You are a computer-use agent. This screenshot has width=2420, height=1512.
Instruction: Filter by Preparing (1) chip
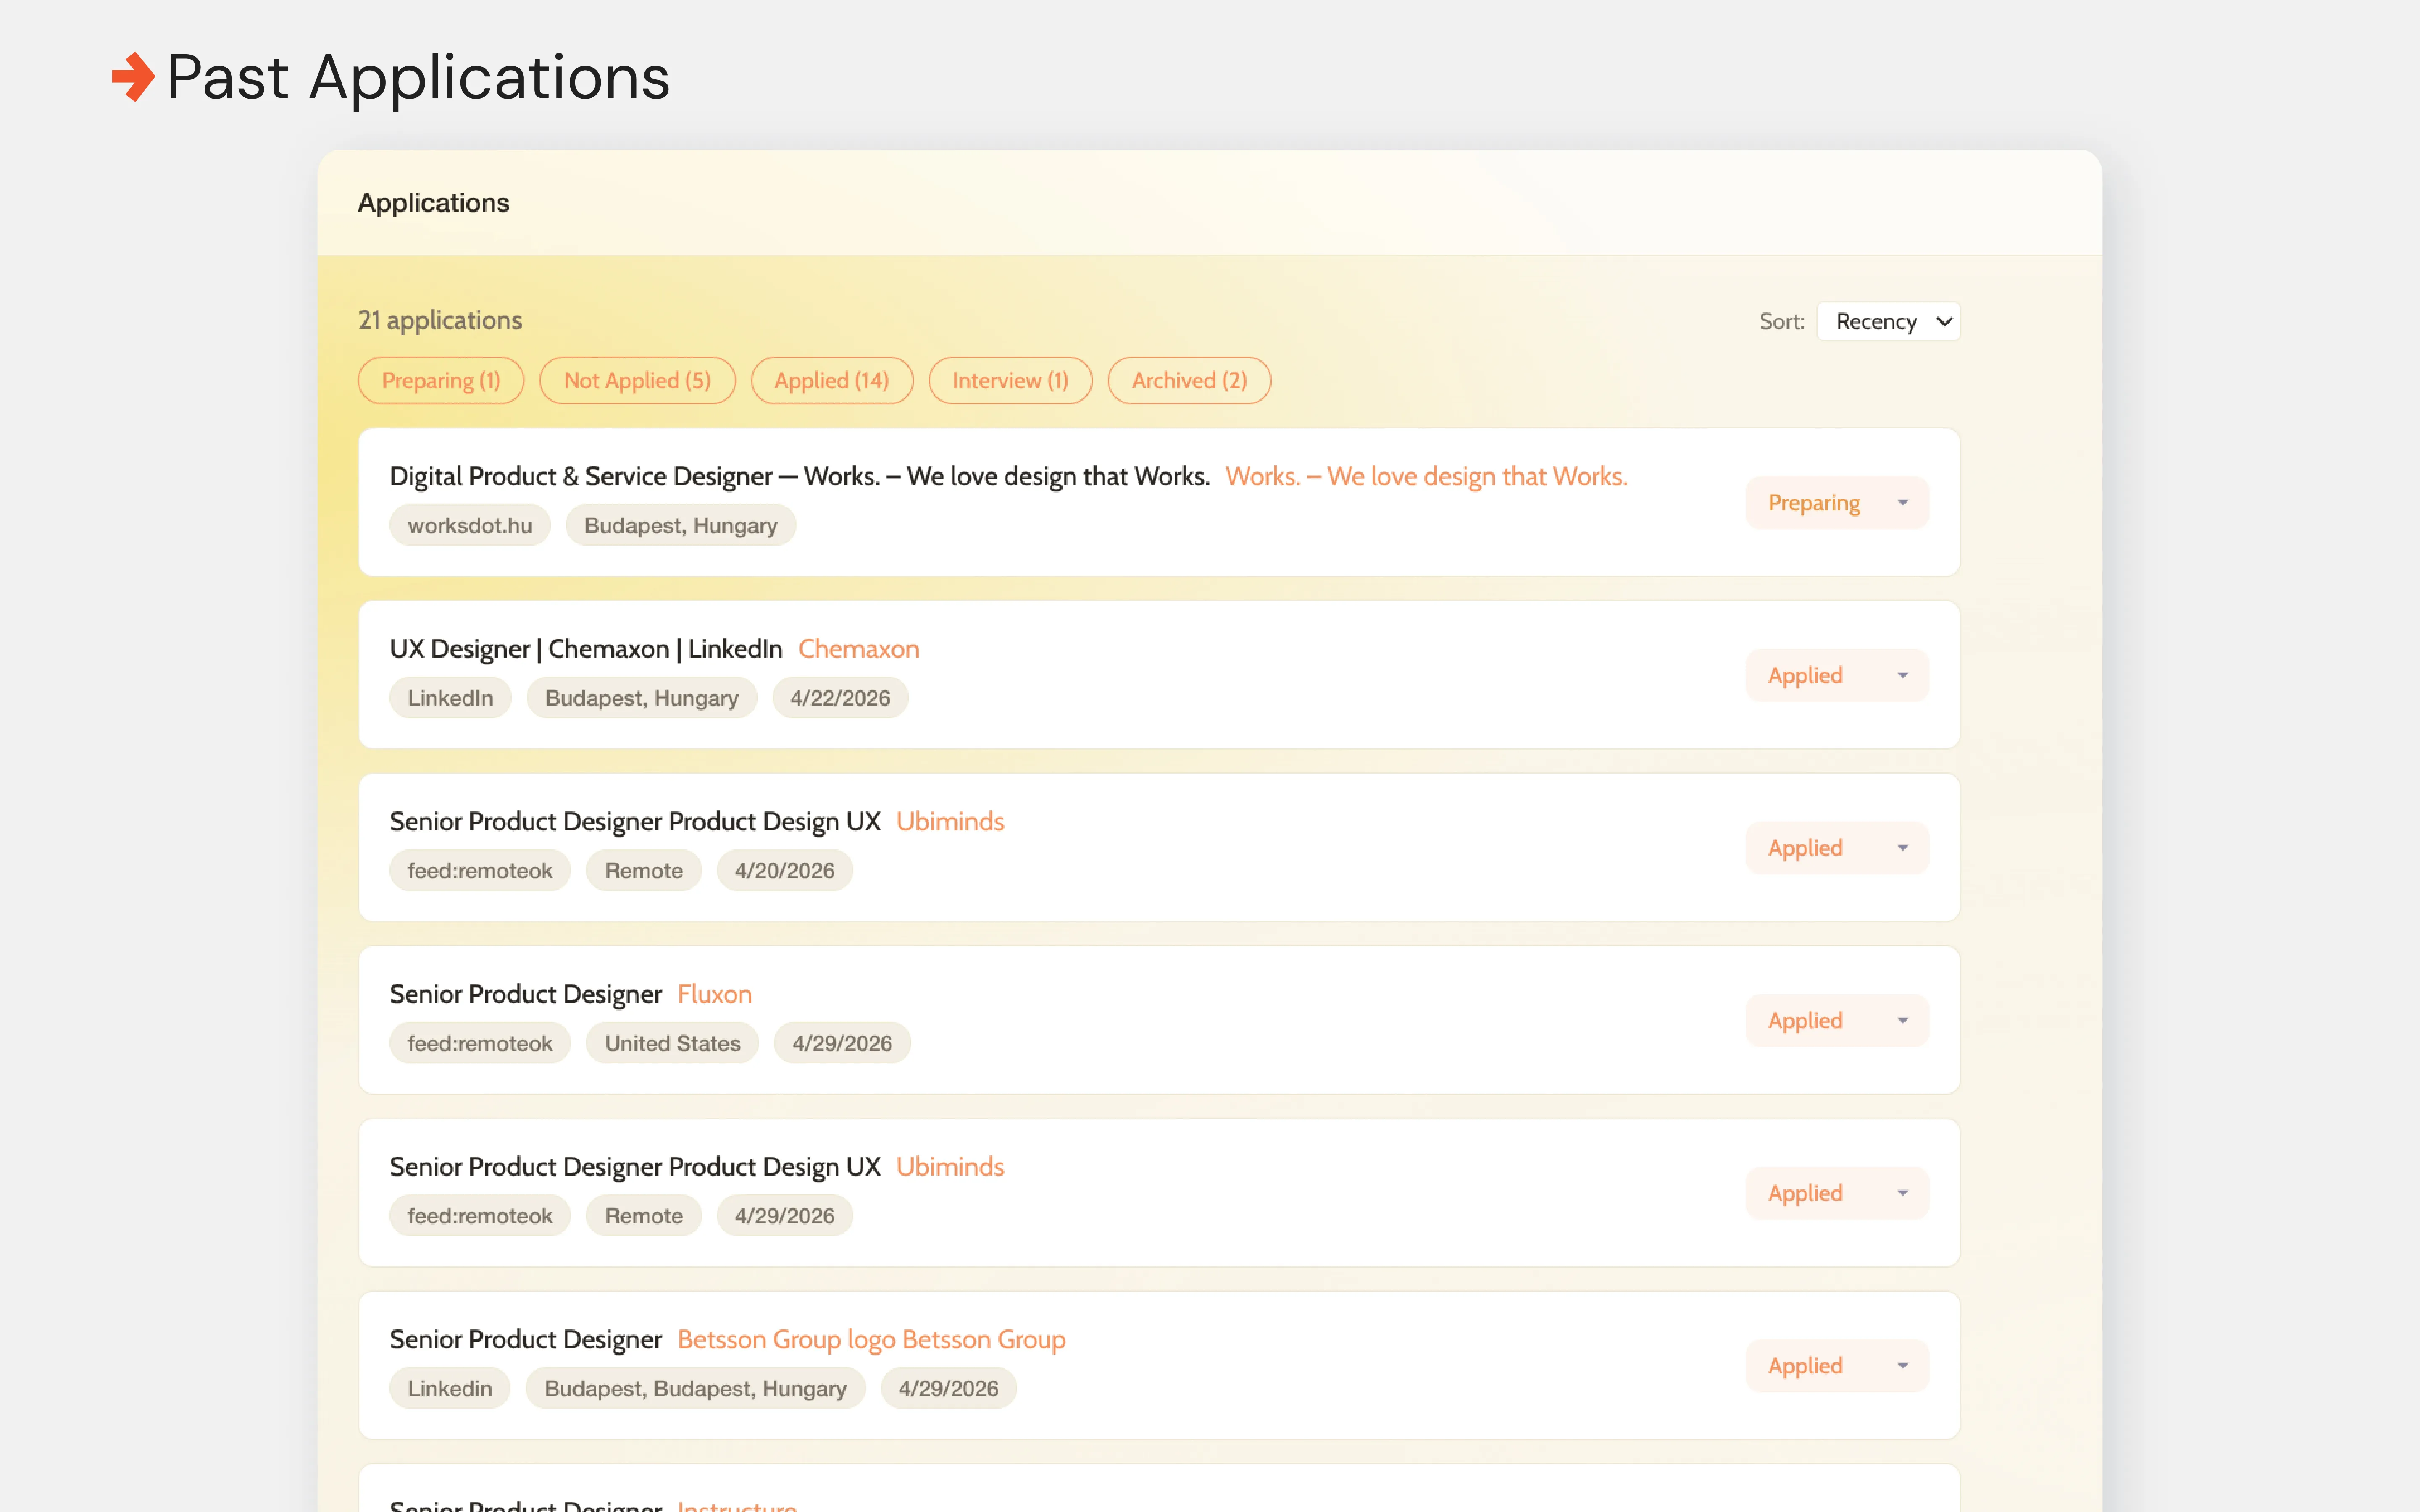441,380
